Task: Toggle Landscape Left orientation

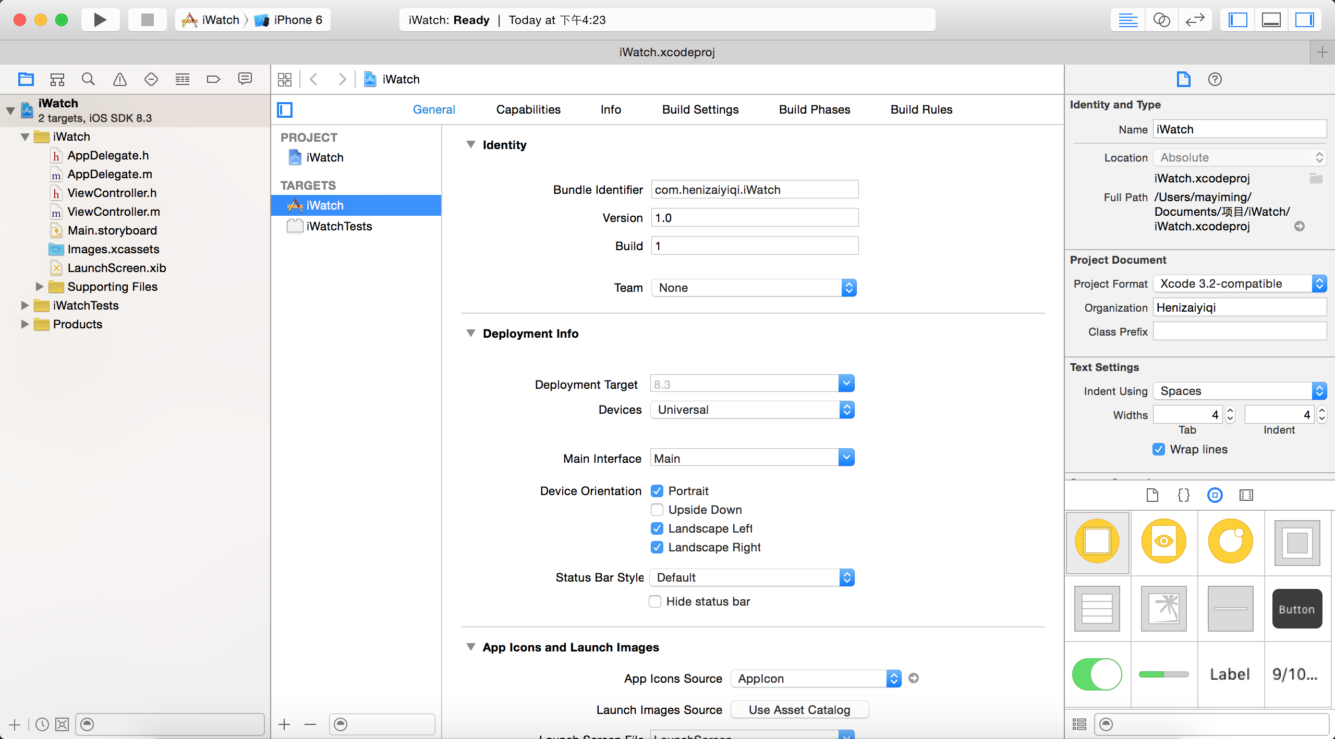Action: 657,528
